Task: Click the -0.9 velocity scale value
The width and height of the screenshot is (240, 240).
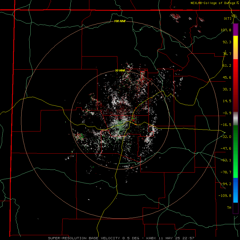Action: pos(227,113)
